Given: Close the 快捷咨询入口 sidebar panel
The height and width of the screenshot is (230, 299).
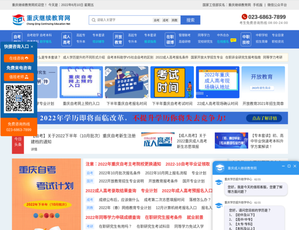Looking at the screenshot, I should [33, 46].
